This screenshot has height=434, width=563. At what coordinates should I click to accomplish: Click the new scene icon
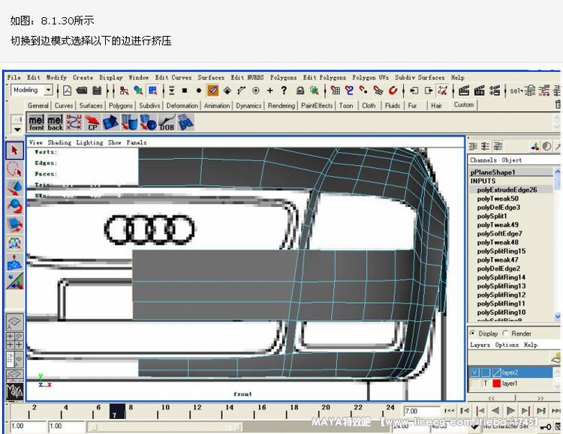tap(68, 91)
